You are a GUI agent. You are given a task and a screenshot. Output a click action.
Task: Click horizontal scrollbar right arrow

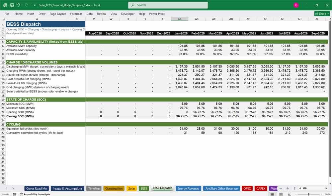tap(326, 188)
